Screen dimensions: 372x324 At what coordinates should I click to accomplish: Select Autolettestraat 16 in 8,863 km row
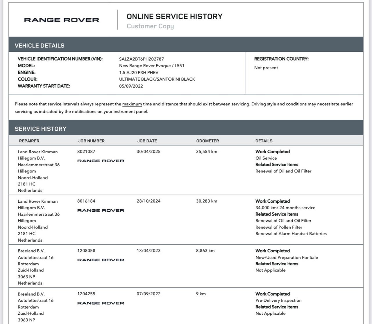point(36,258)
